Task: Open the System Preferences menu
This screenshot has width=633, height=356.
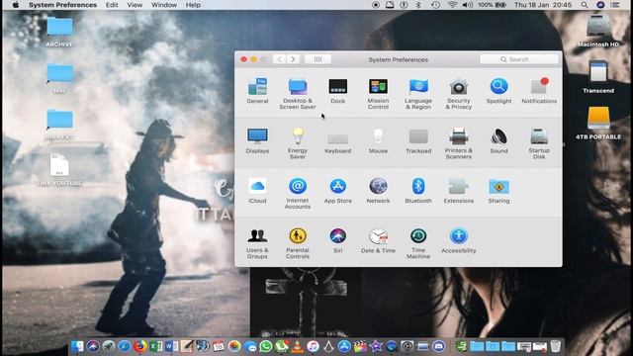Action: click(x=62, y=5)
